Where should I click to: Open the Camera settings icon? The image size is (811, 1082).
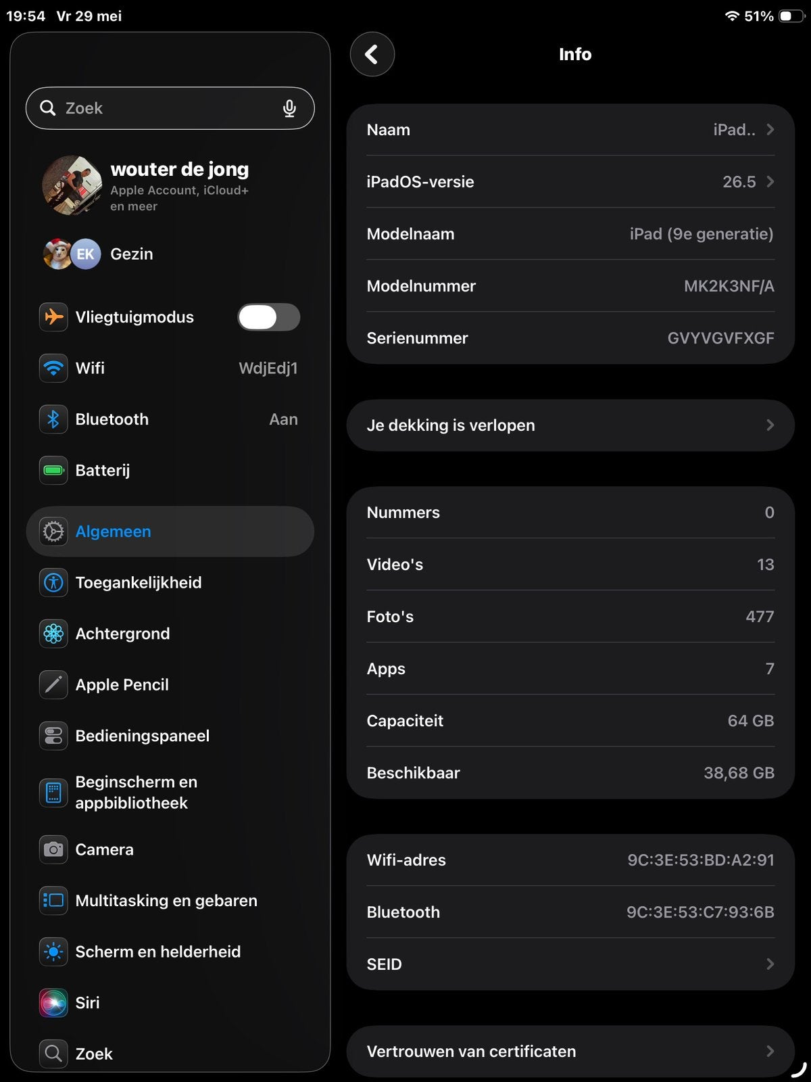(53, 849)
